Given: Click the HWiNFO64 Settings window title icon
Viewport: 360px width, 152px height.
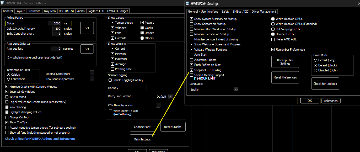Looking at the screenshot, I should [187, 3].
